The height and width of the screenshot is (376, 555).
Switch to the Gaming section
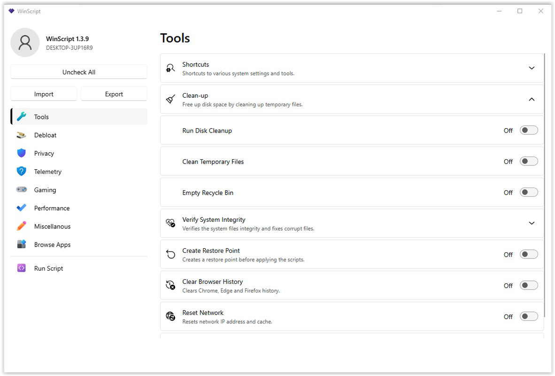coord(79,189)
